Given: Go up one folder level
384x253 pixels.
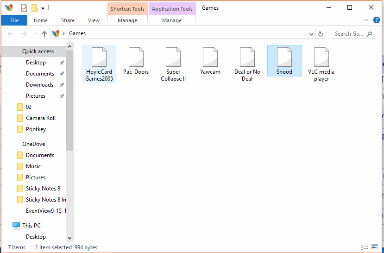Looking at the screenshot, I should click(x=44, y=33).
